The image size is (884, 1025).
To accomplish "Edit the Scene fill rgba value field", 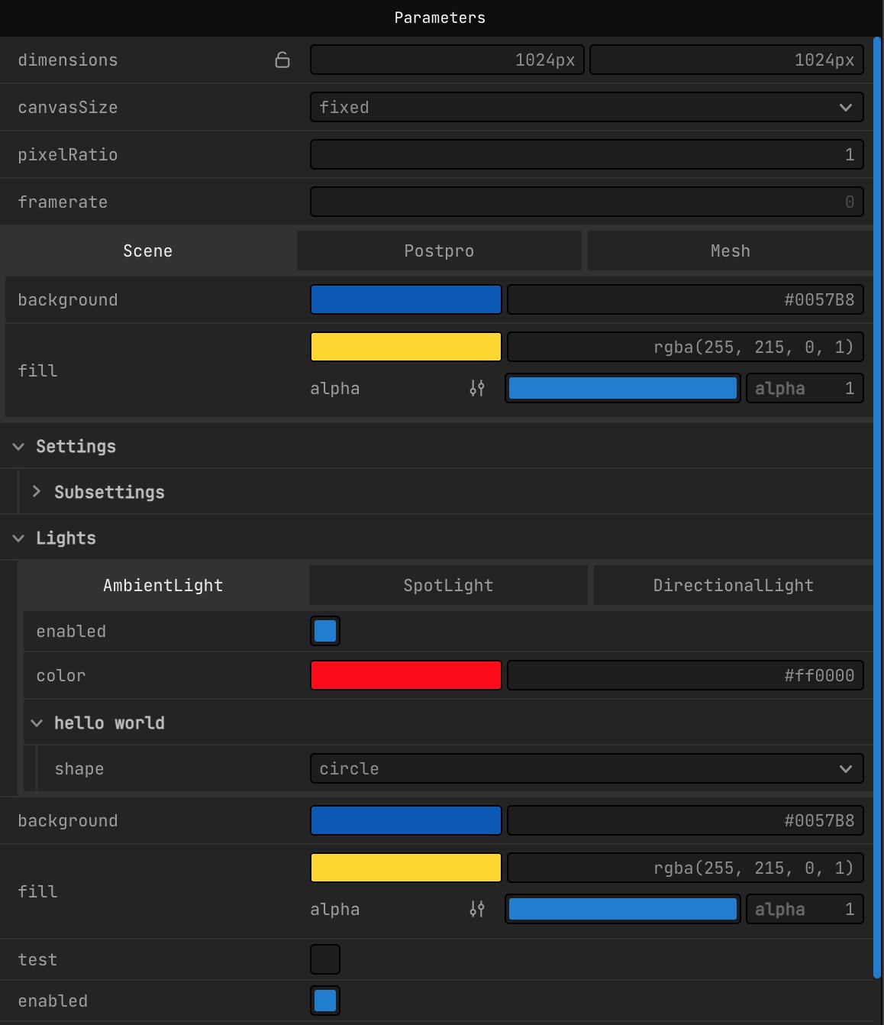I will (x=686, y=347).
